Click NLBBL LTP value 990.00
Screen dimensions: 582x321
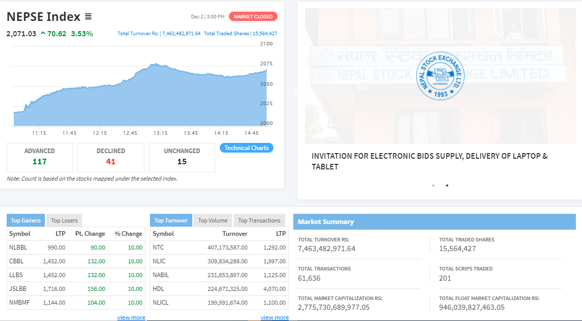pos(57,248)
